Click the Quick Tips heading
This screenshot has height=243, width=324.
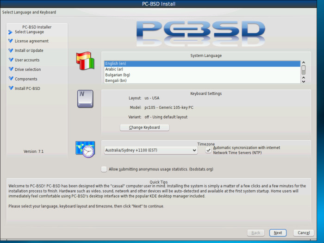tap(158, 182)
